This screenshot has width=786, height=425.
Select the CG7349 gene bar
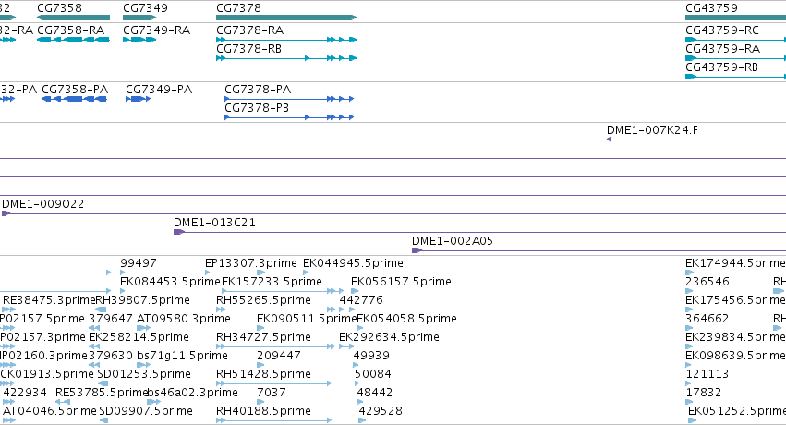pos(138,18)
